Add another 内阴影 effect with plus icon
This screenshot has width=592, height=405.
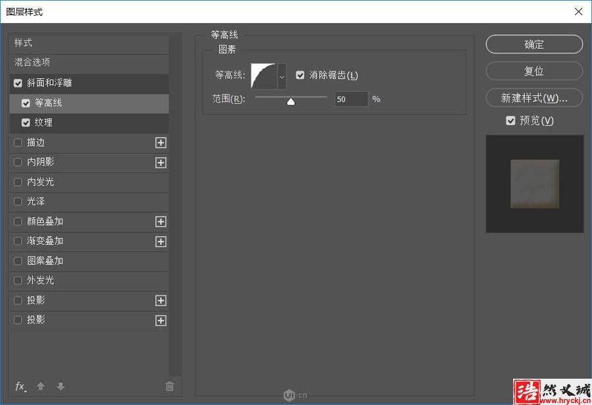(x=161, y=162)
